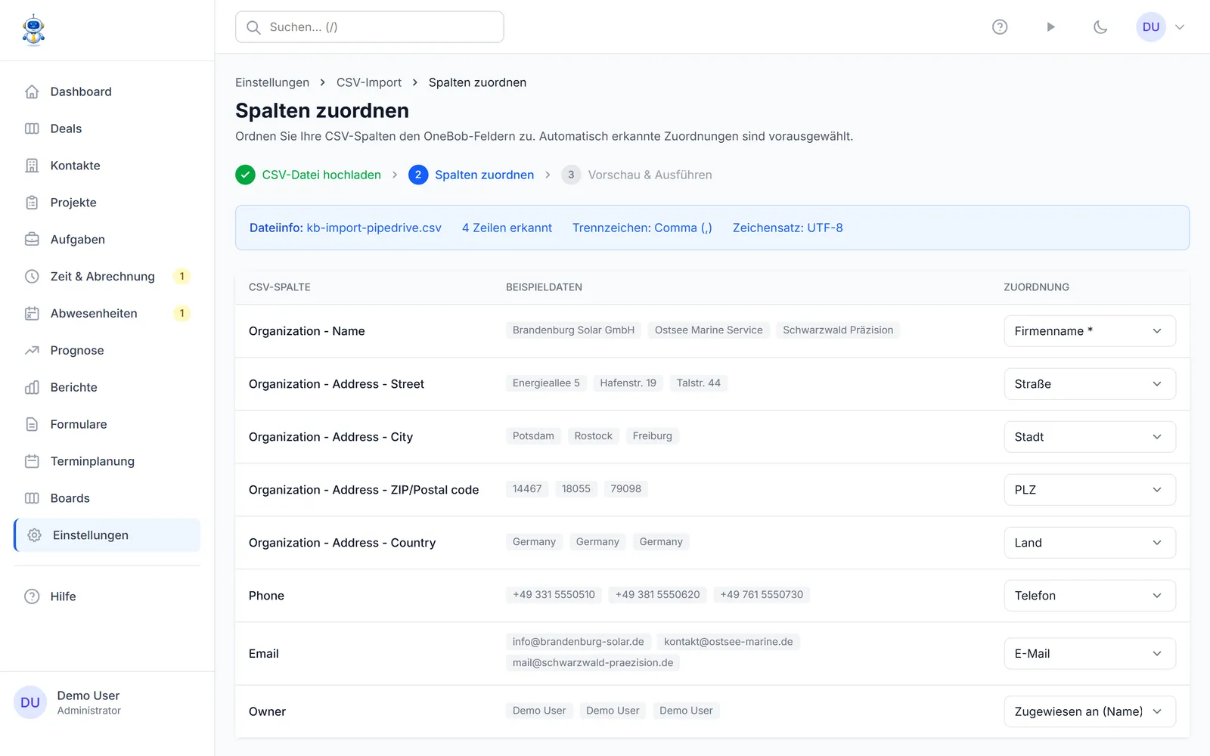Expand user menu chevron beside DU
The height and width of the screenshot is (756, 1210).
[x=1180, y=27]
